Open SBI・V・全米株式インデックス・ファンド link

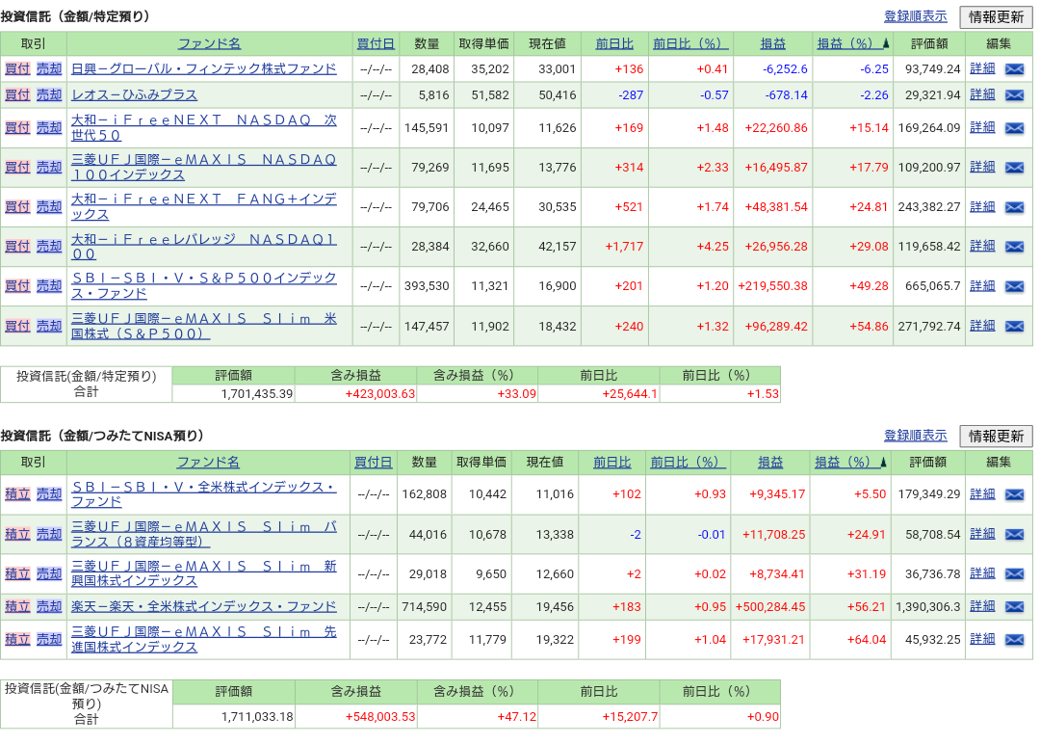[204, 493]
